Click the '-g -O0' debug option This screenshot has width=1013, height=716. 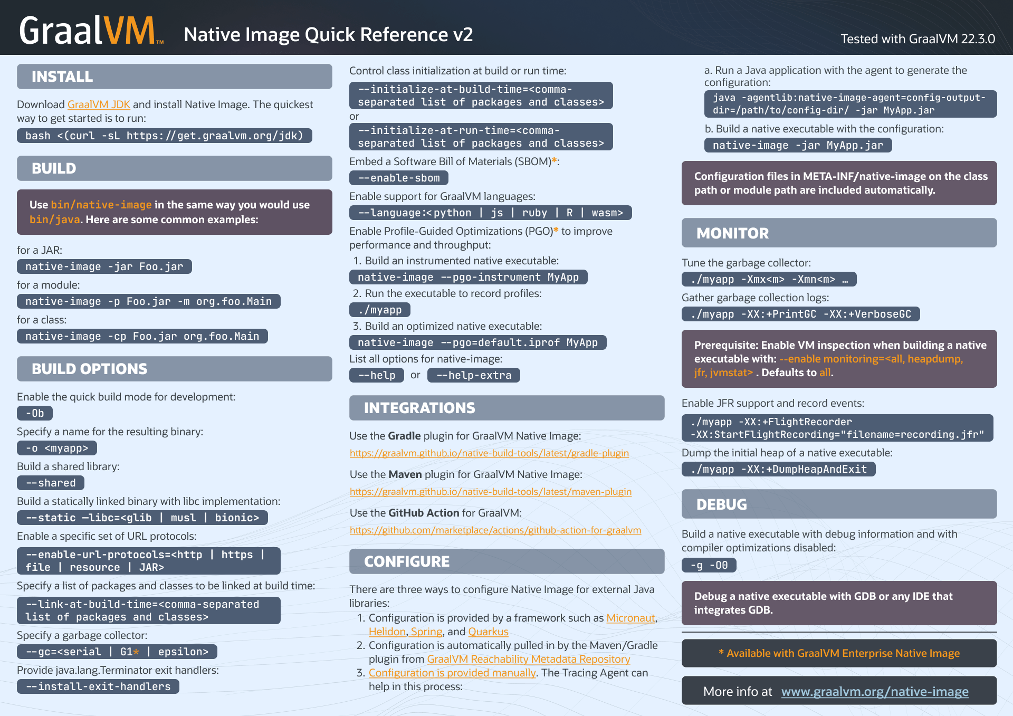(x=709, y=565)
